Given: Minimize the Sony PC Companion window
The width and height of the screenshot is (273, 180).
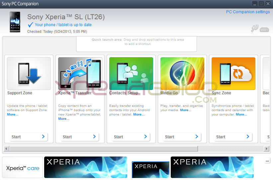Looking at the screenshot, I should click(255, 4).
